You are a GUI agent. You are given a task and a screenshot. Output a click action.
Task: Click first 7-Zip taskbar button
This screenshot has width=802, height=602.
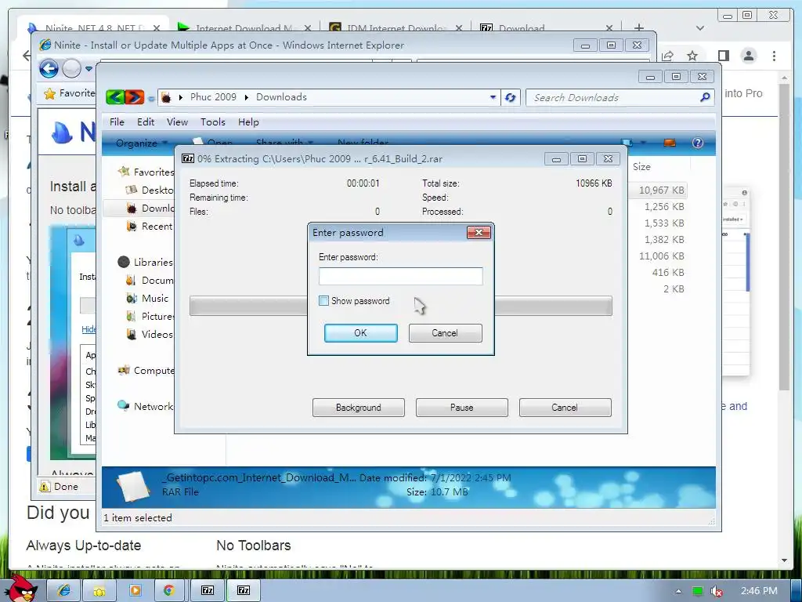click(x=208, y=590)
